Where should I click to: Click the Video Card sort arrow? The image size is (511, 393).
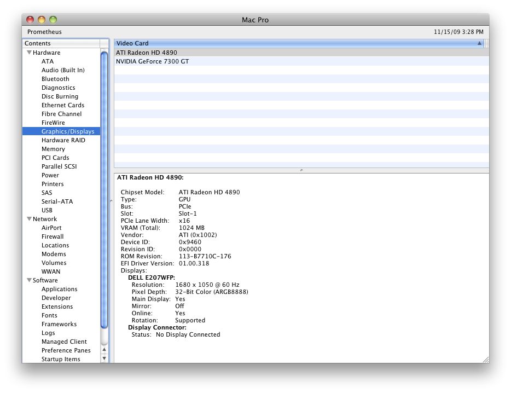tap(479, 43)
